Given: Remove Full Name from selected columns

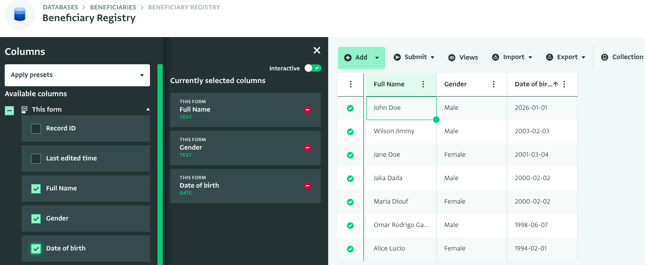Looking at the screenshot, I should coord(307,110).
